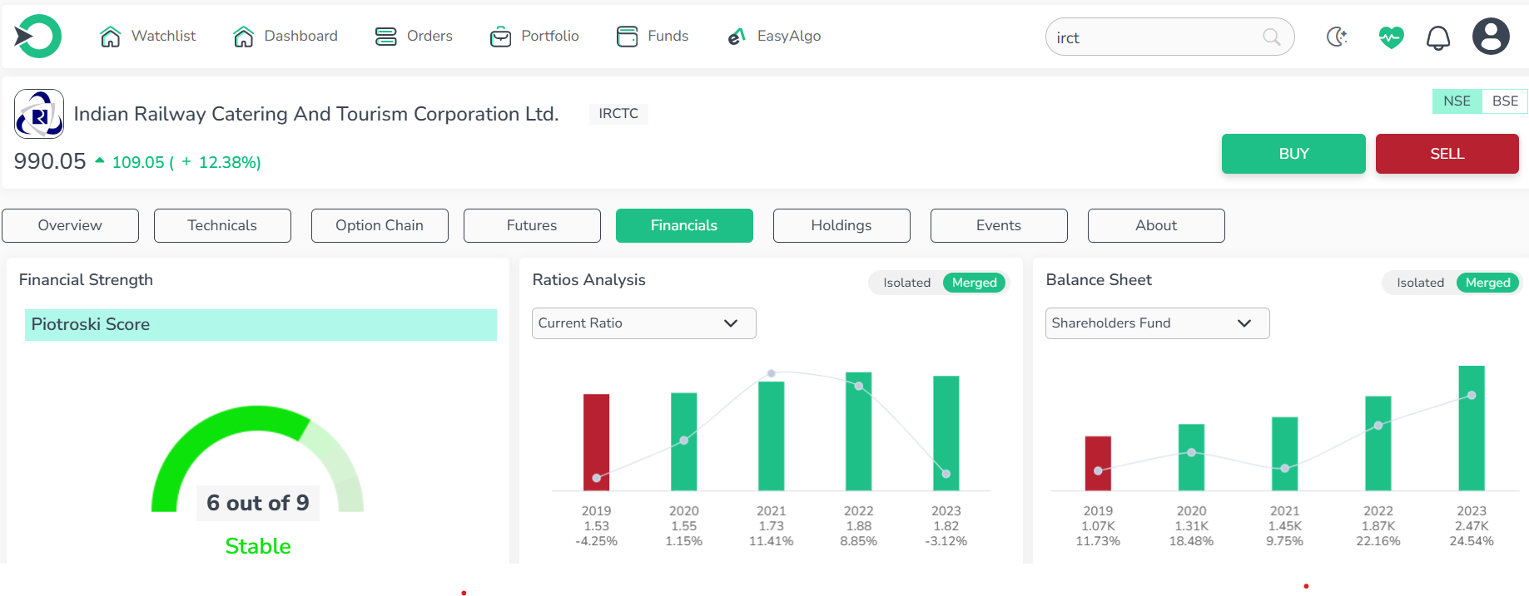Click the app logo in top-left corner
Image resolution: width=1529 pixels, height=596 pixels.
pos(37,37)
